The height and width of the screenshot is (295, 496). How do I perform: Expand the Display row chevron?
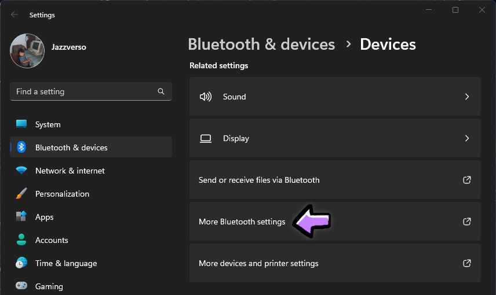coord(467,138)
